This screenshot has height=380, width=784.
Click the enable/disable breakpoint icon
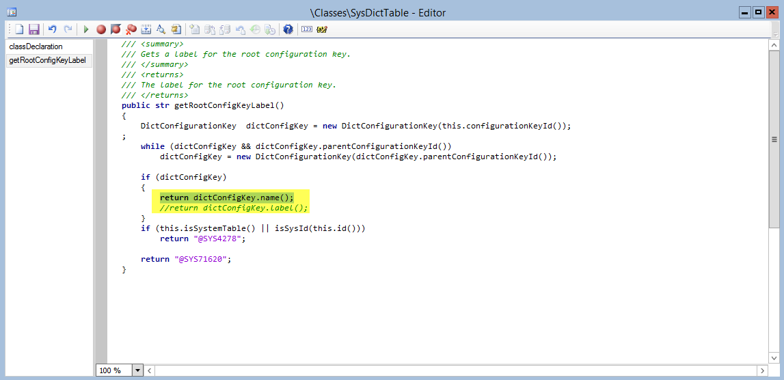pyautogui.click(x=116, y=29)
